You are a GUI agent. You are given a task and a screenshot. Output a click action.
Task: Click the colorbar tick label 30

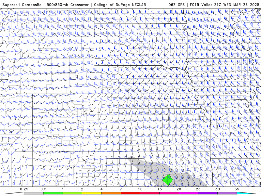(217, 189)
